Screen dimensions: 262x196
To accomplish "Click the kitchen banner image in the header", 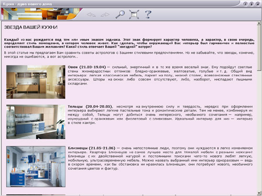I will [x=40, y=14].
